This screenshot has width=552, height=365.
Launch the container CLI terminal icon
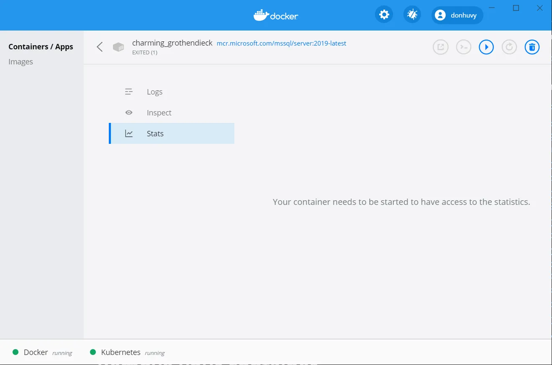[464, 47]
